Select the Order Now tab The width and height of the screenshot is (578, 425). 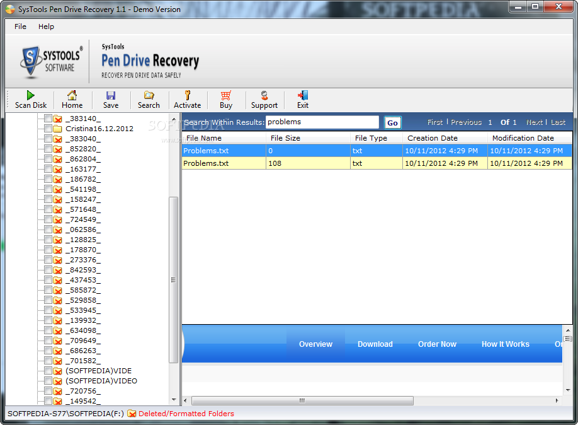coord(437,344)
